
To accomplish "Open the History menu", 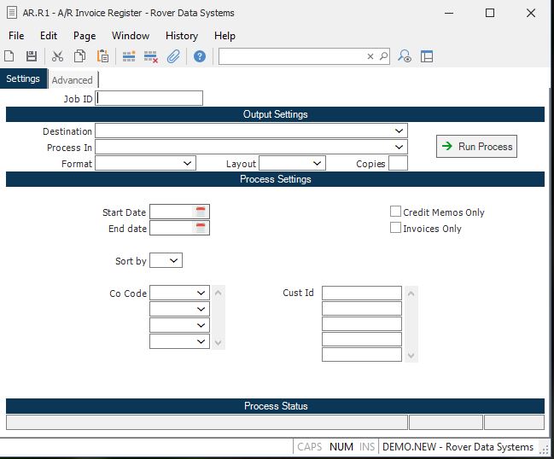I will [181, 36].
